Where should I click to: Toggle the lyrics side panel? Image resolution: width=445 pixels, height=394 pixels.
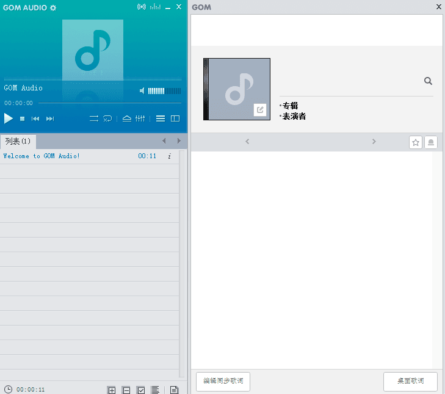[x=175, y=119]
